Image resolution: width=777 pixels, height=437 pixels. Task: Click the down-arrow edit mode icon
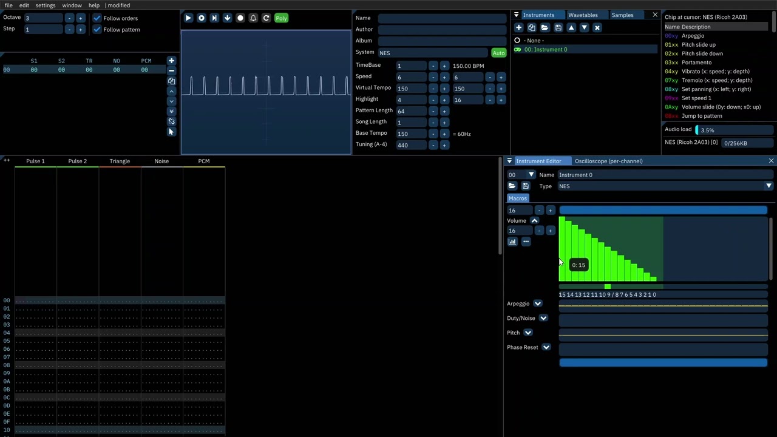click(227, 18)
